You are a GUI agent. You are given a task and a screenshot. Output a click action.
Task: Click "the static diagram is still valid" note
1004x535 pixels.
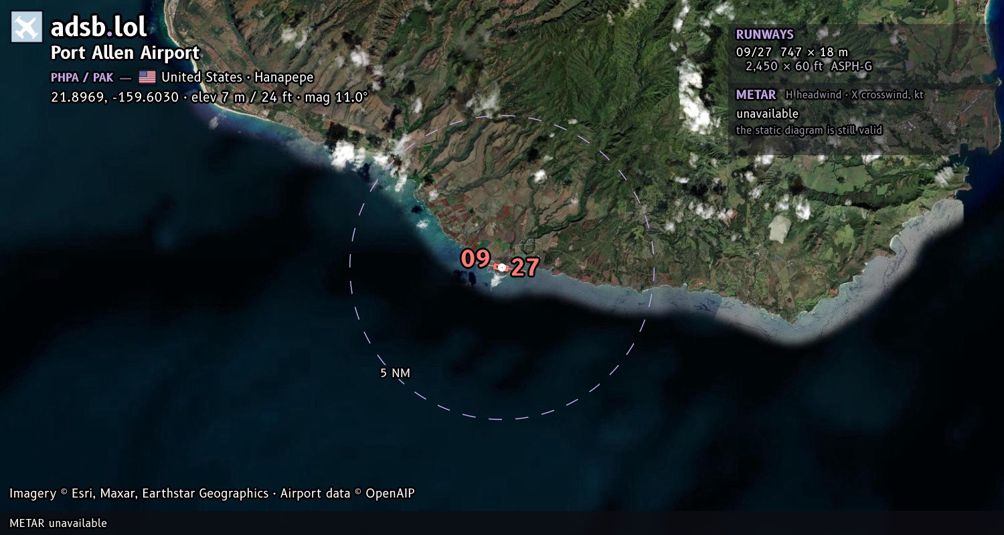[x=809, y=130]
